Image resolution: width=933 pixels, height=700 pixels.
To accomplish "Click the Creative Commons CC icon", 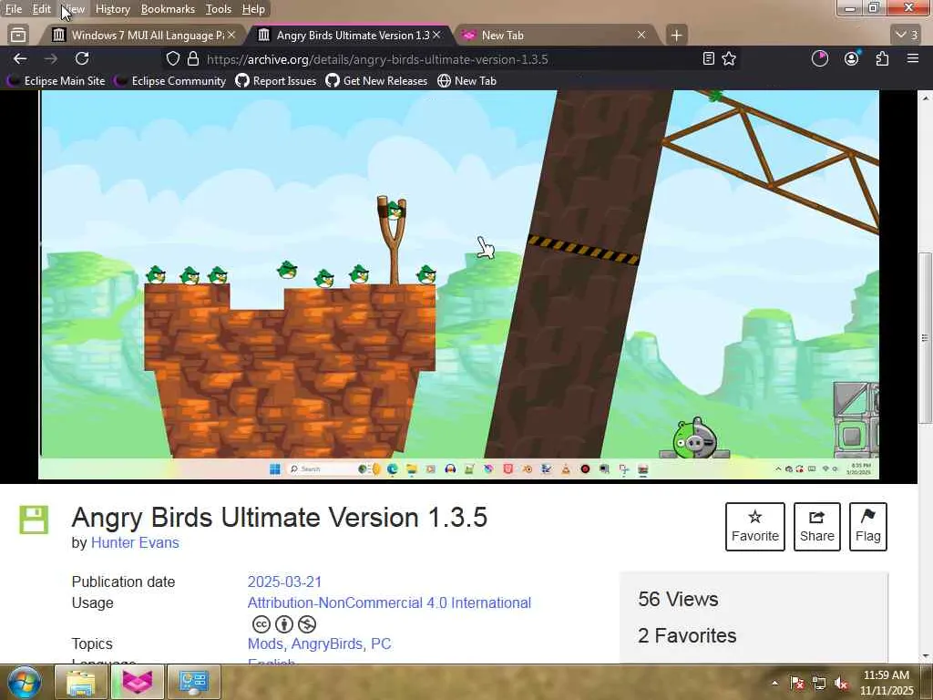I will tap(261, 623).
